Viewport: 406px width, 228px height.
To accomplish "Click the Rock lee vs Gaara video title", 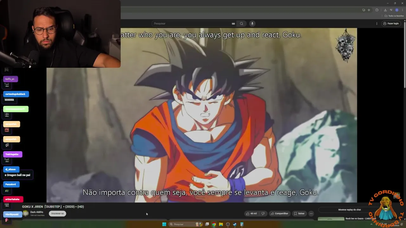I will 361,218.
